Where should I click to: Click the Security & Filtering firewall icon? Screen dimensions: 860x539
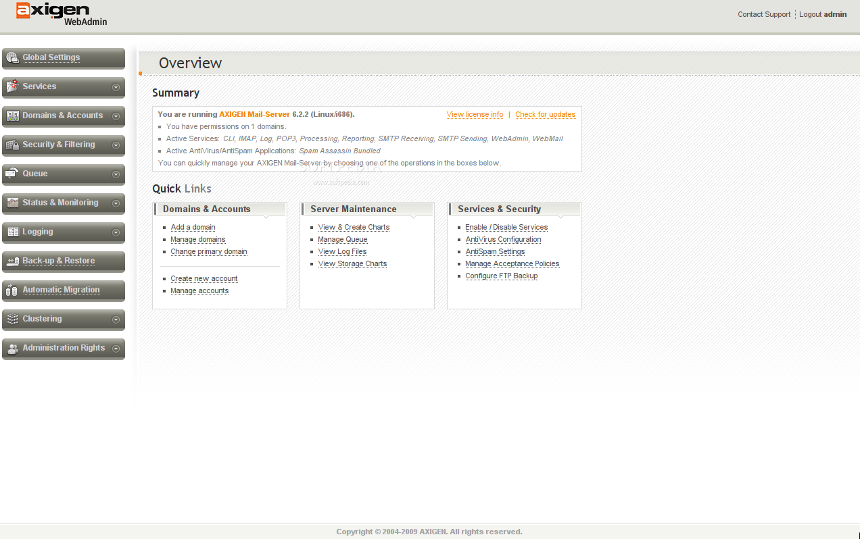point(12,145)
